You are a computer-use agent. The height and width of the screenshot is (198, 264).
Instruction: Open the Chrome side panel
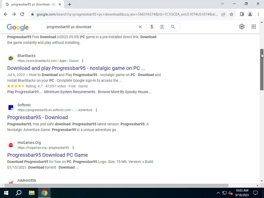coord(242,14)
